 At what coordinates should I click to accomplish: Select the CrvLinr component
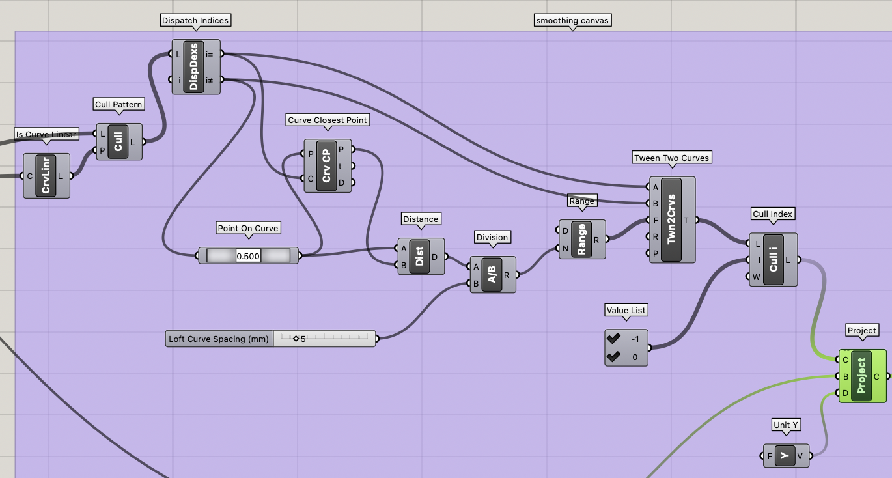46,176
